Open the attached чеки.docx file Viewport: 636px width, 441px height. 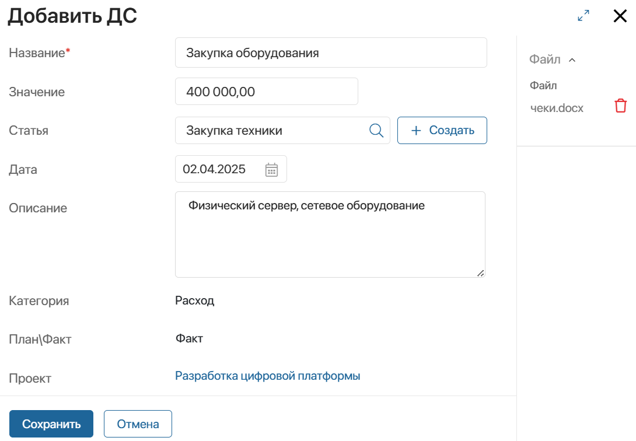tap(556, 108)
